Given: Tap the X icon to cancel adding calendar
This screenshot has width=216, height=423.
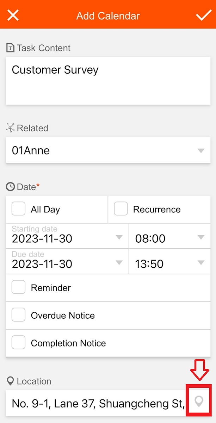Looking at the screenshot, I should pyautogui.click(x=13, y=15).
